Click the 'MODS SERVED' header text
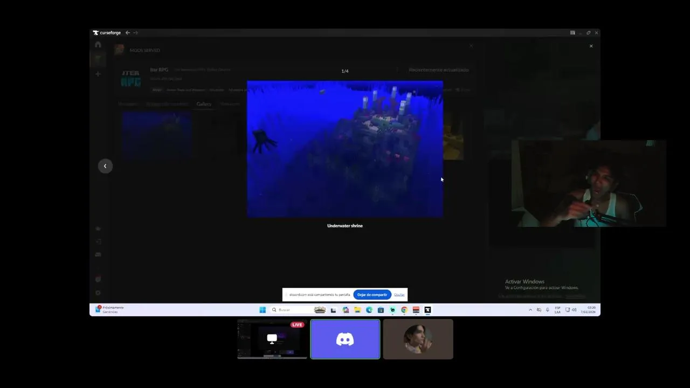Screen dimensions: 690x388 pyautogui.click(x=144, y=50)
